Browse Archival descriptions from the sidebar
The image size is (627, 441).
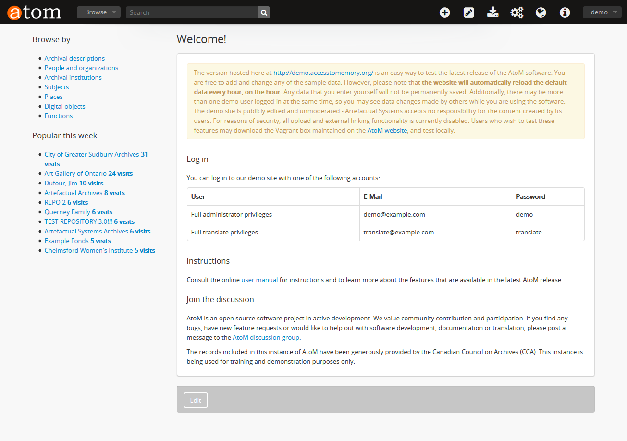coord(74,58)
